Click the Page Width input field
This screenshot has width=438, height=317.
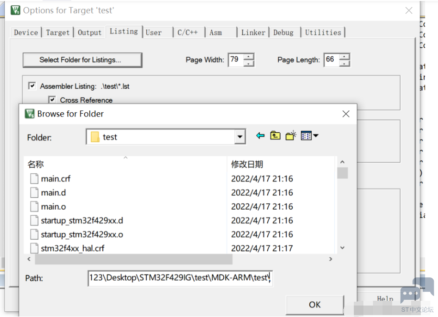point(236,60)
